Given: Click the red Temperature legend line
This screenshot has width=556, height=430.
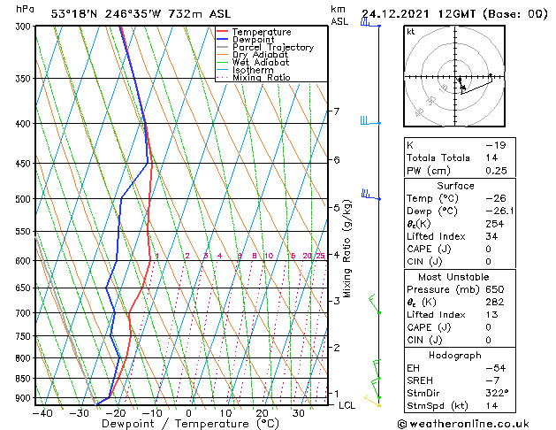Looking at the screenshot, I should 222,32.
